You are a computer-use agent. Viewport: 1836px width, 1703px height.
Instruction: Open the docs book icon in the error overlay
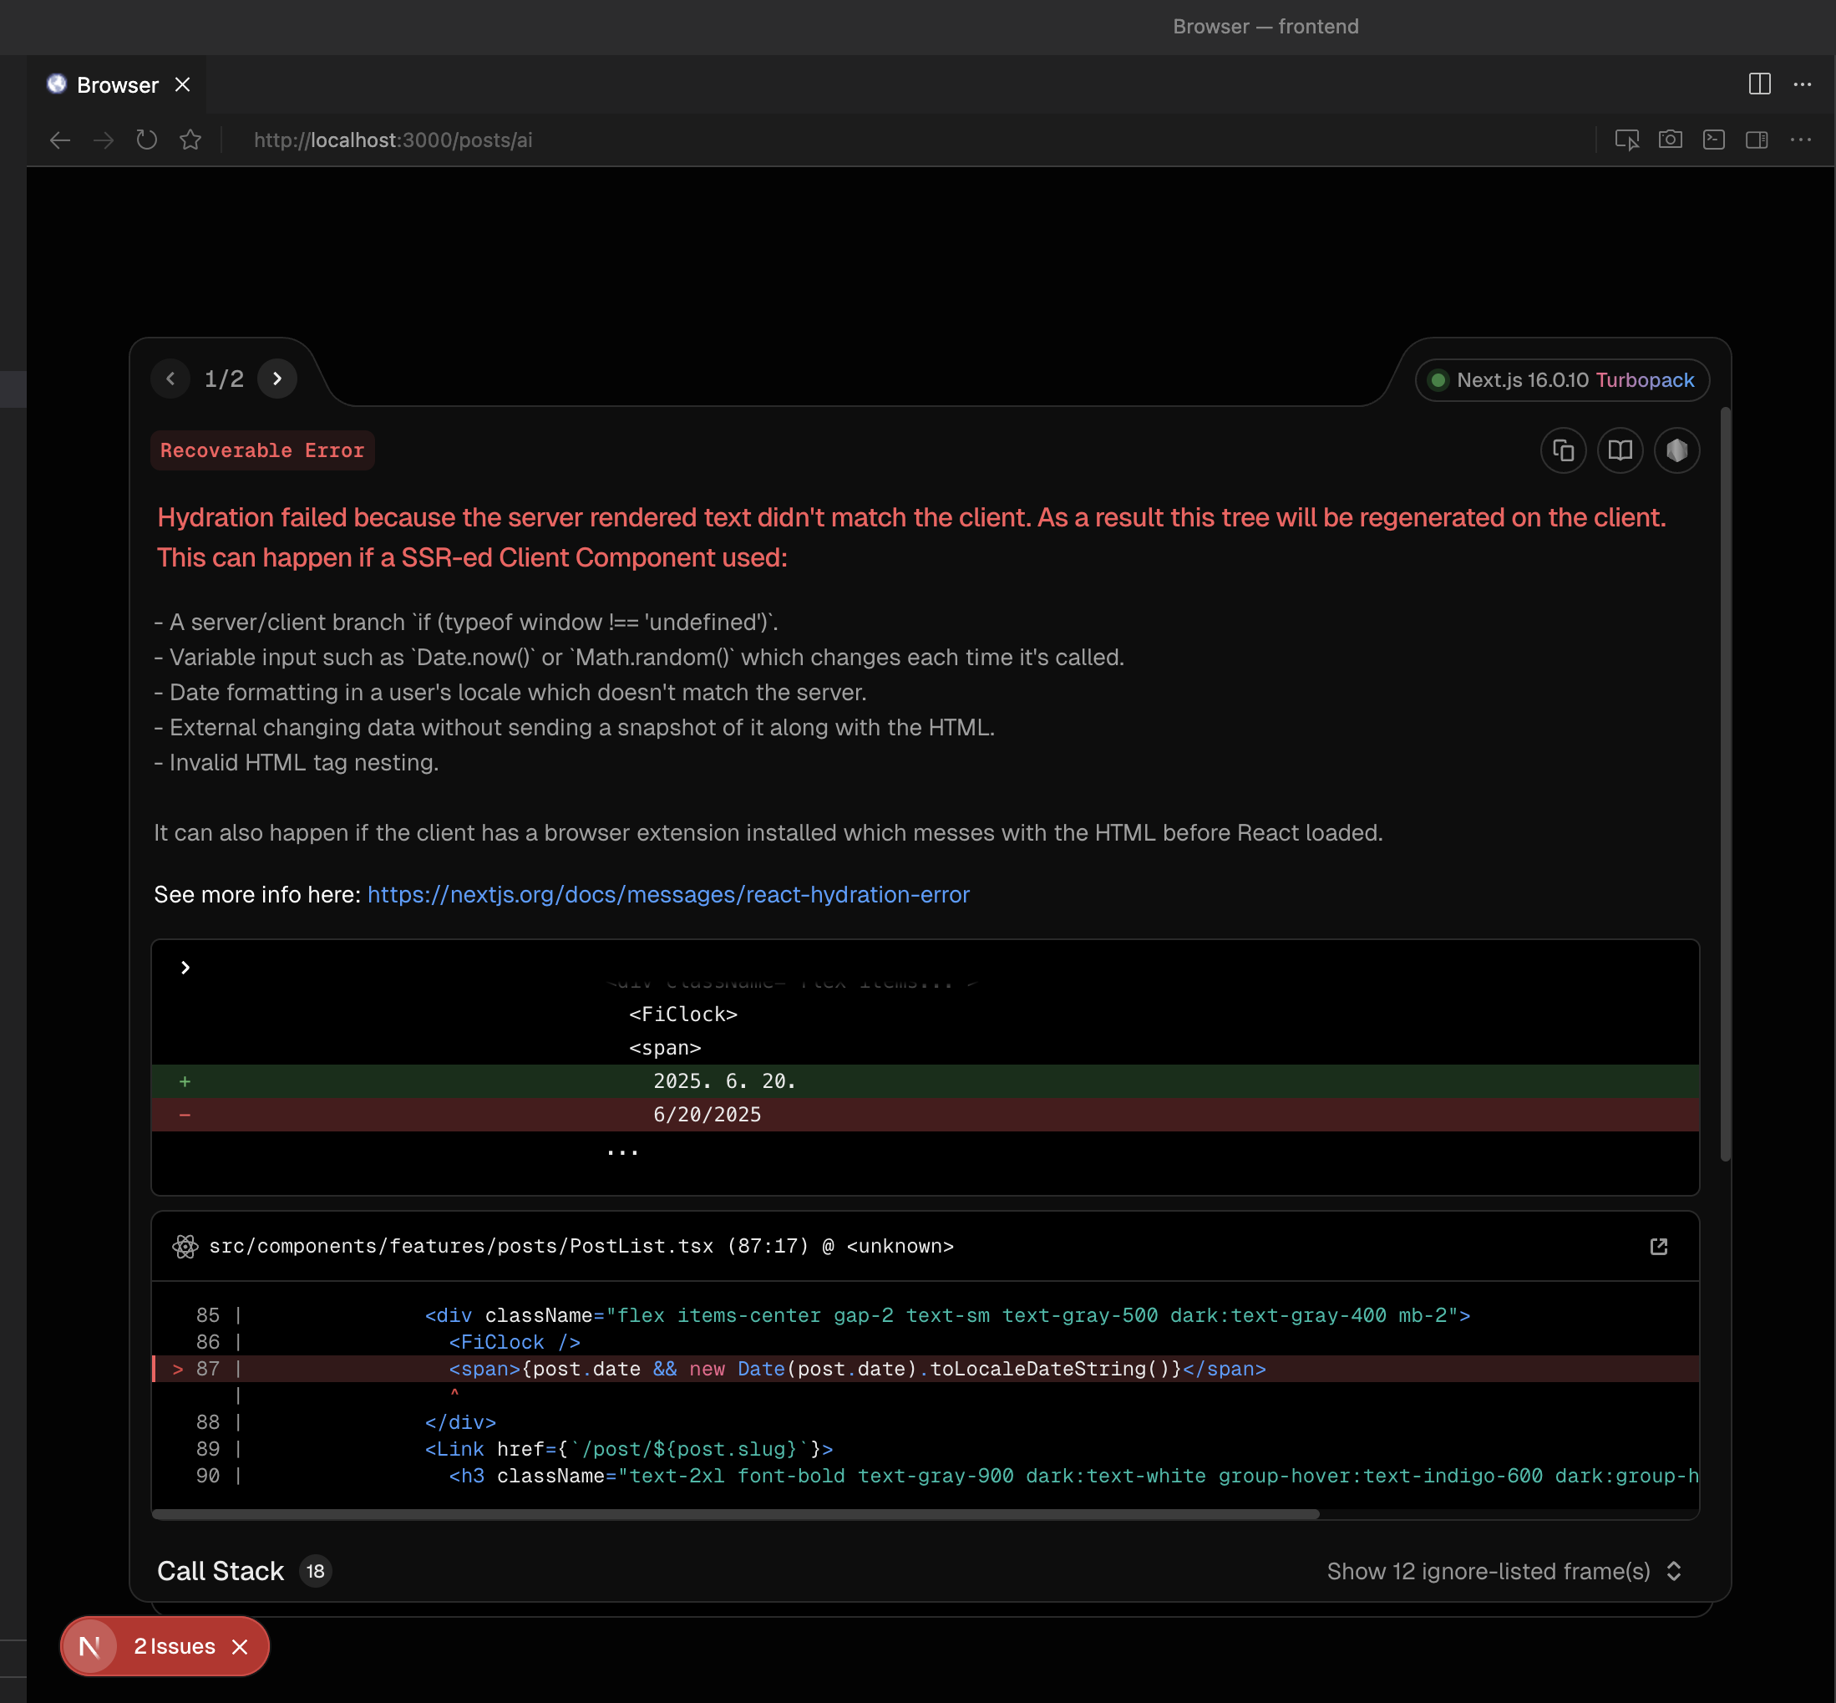1620,450
